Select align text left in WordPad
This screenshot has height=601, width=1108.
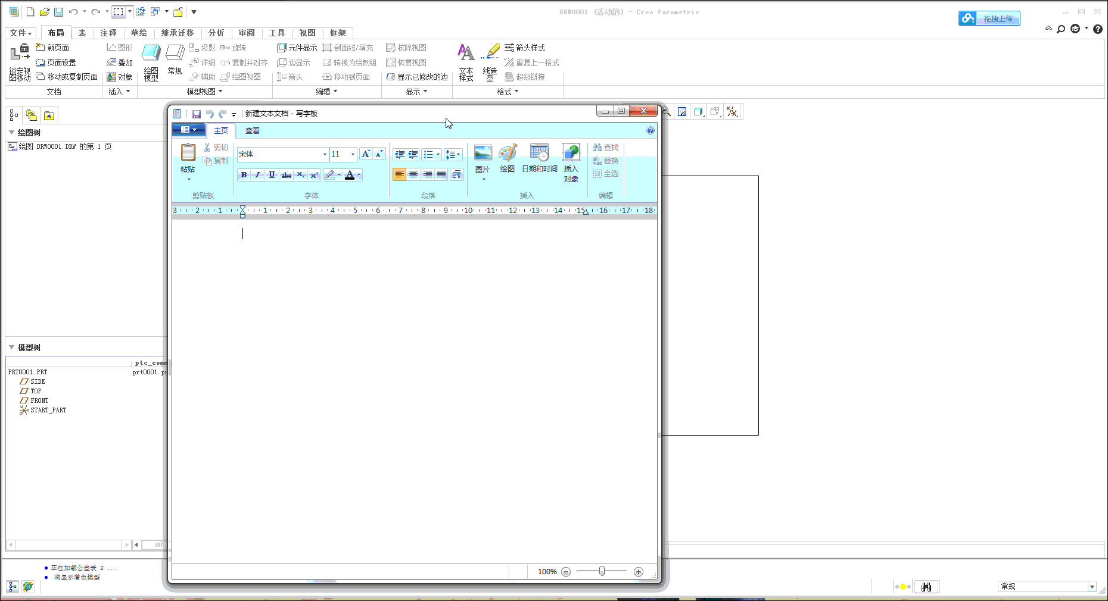(x=399, y=174)
